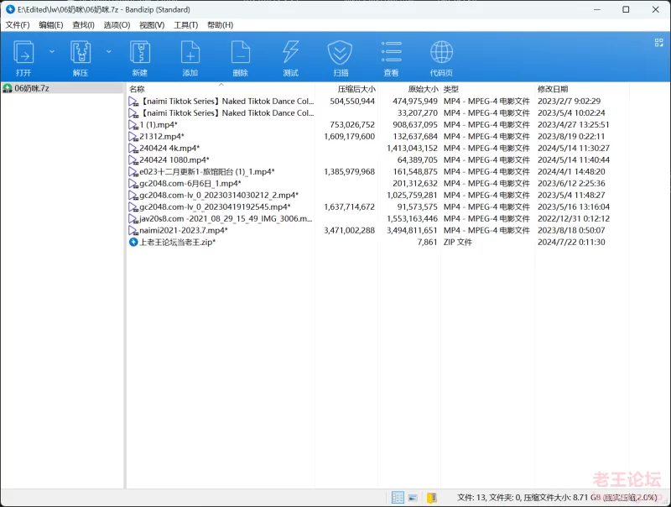Sort by 类型 column header

click(x=488, y=89)
